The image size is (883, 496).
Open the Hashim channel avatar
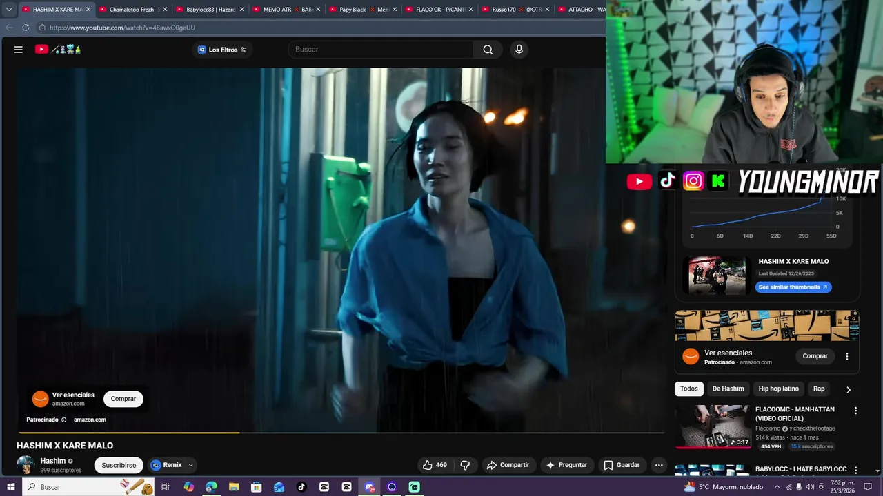26,465
